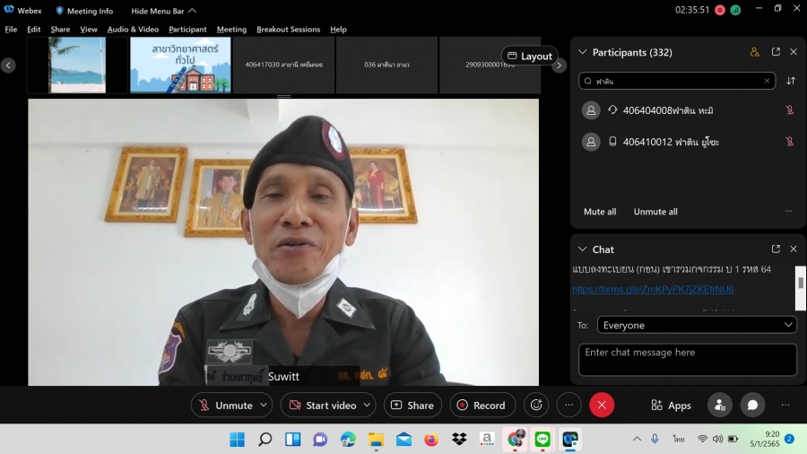The height and width of the screenshot is (454, 807).
Task: Click the red leave meeting button
Action: (x=601, y=405)
